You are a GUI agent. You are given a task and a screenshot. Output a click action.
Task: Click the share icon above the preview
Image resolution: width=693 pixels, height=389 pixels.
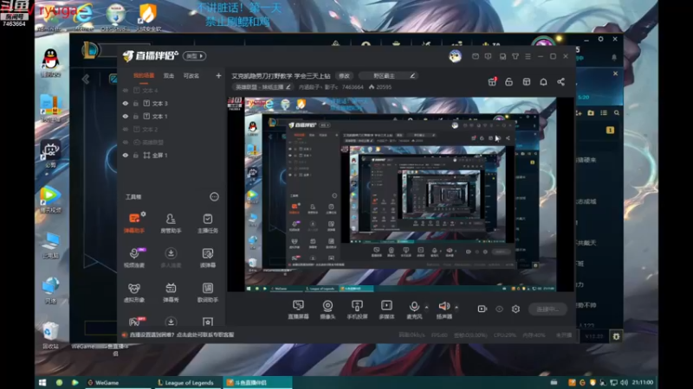tap(560, 82)
